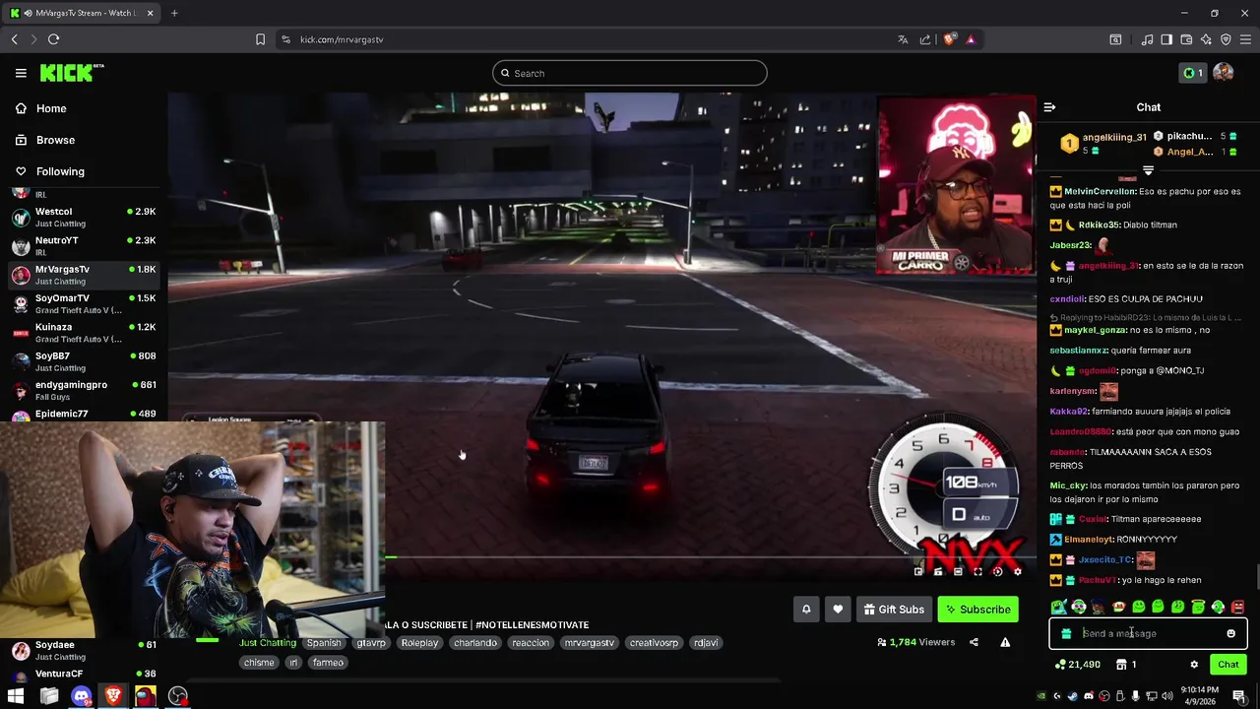The height and width of the screenshot is (709, 1260).
Task: Open File Explorer from taskbar
Action: 49,696
